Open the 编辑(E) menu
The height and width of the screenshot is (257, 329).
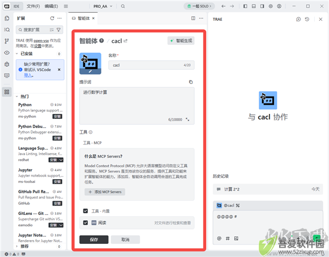[x=51, y=6]
